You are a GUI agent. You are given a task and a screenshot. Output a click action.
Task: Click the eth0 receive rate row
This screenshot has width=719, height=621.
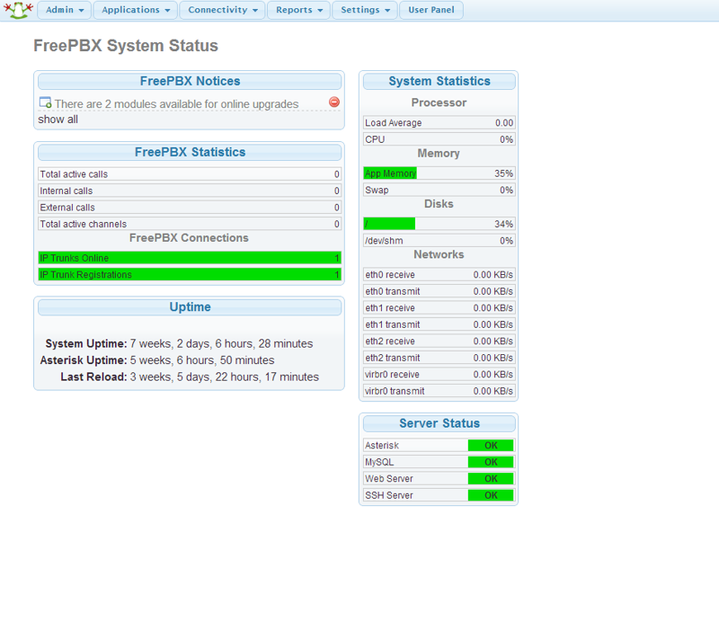pos(439,275)
